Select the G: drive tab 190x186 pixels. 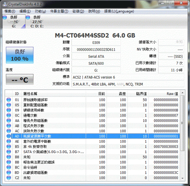click(x=14, y=22)
